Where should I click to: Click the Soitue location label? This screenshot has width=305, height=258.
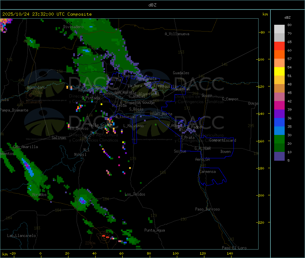(180, 151)
